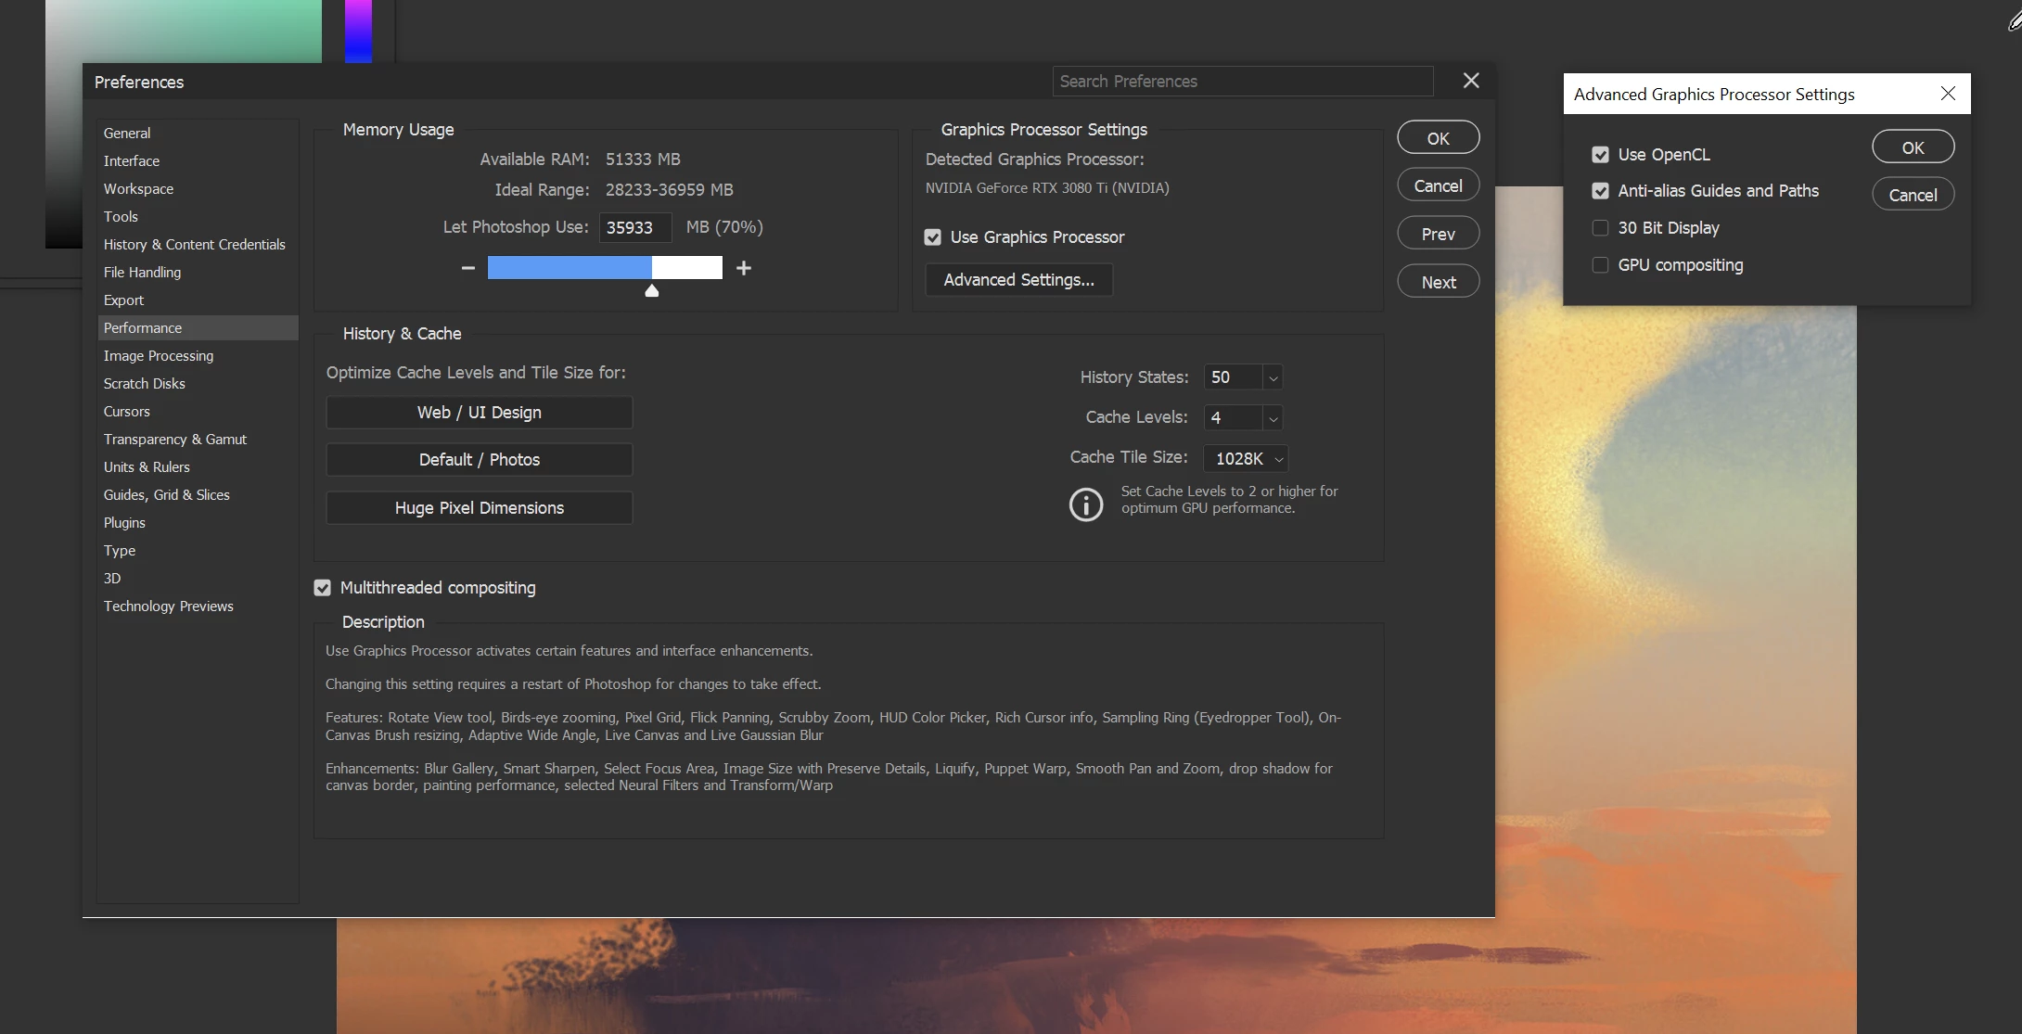
Task: Close the Preferences dialog with X
Action: pos(1471,81)
